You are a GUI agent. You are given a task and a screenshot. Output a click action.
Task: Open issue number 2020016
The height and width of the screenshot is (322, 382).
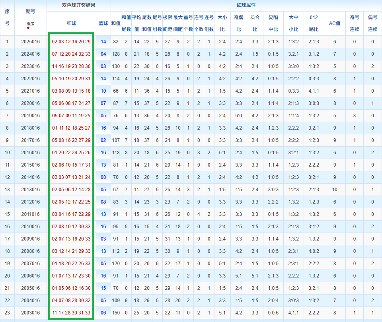click(31, 103)
